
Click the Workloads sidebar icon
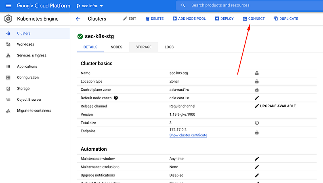tap(8, 44)
